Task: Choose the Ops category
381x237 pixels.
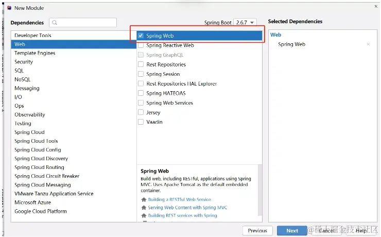Action: pyautogui.click(x=74, y=106)
